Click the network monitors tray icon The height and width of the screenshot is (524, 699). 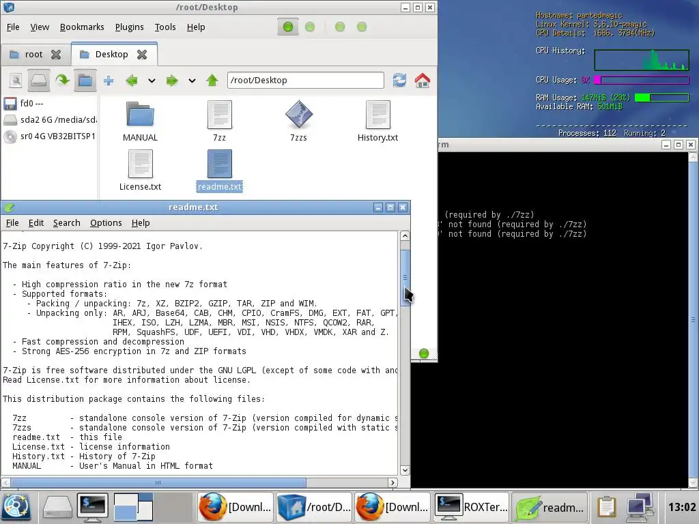(x=640, y=507)
